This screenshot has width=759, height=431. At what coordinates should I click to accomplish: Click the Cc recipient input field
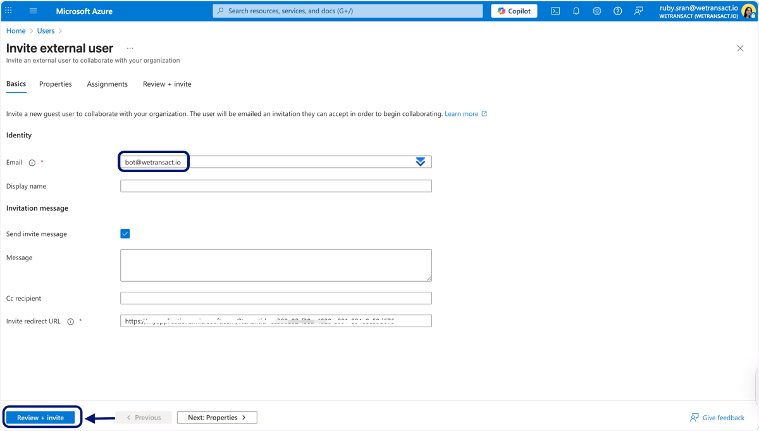276,298
